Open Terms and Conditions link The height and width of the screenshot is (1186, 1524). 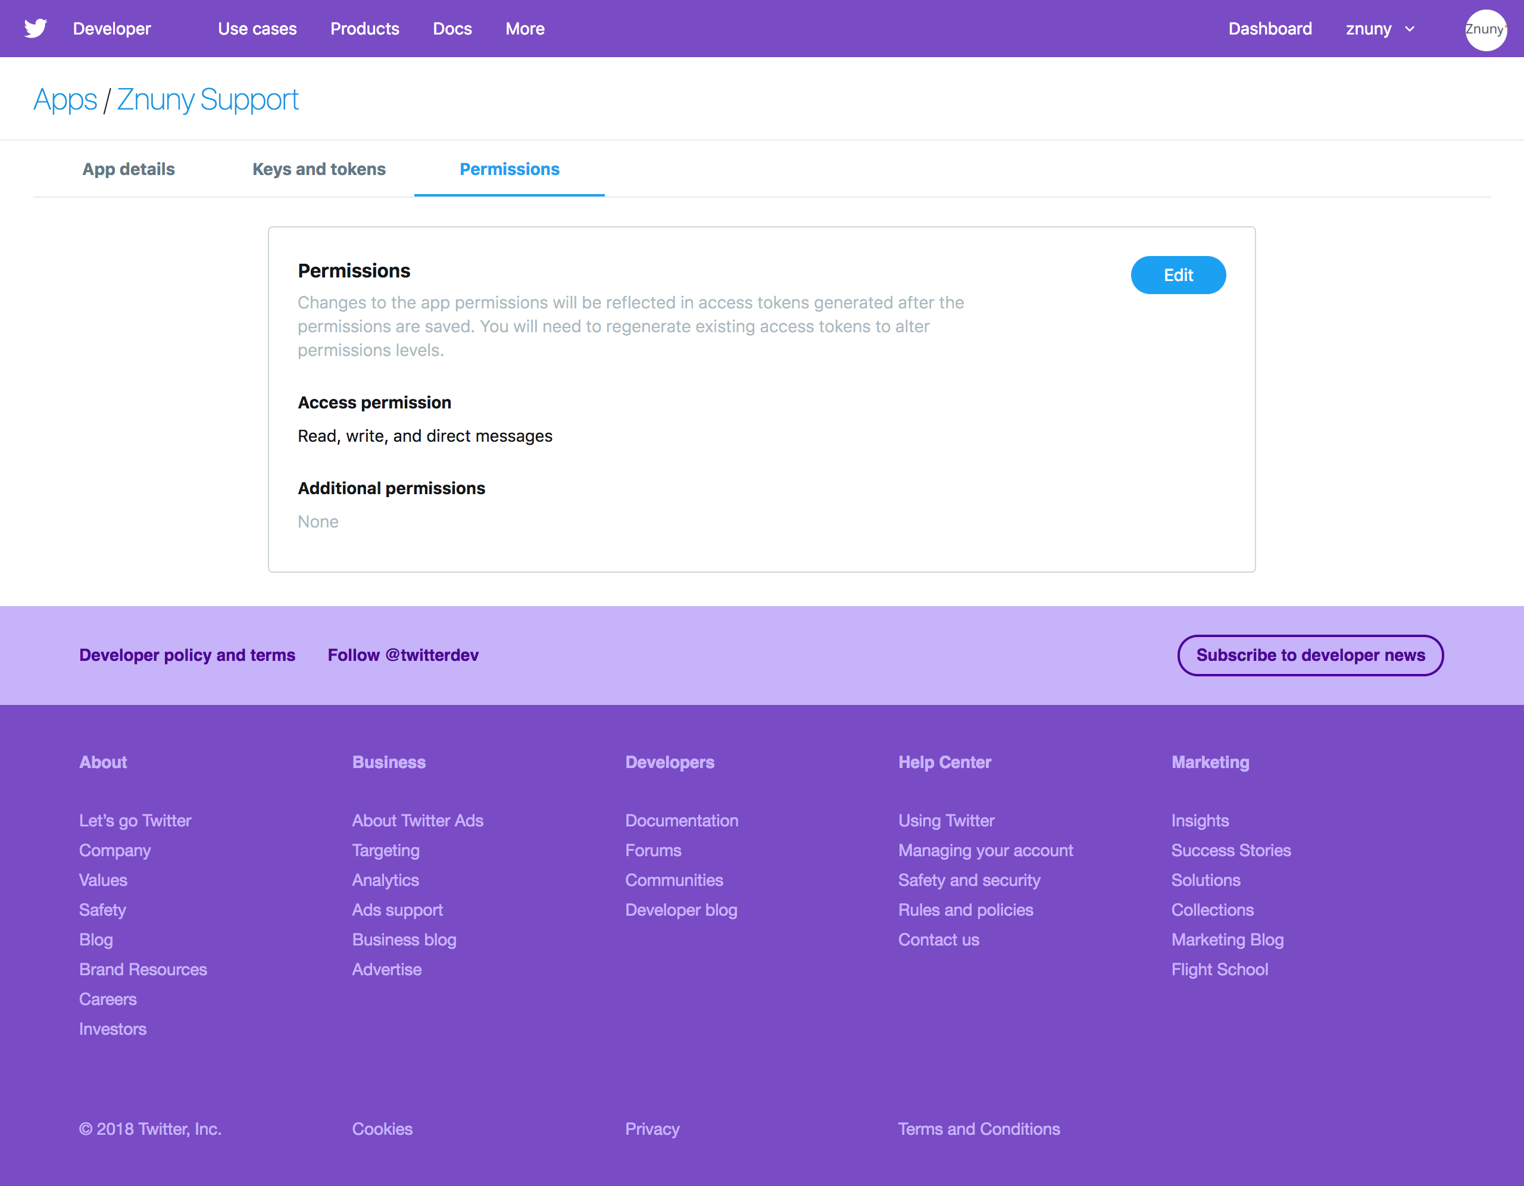[979, 1129]
